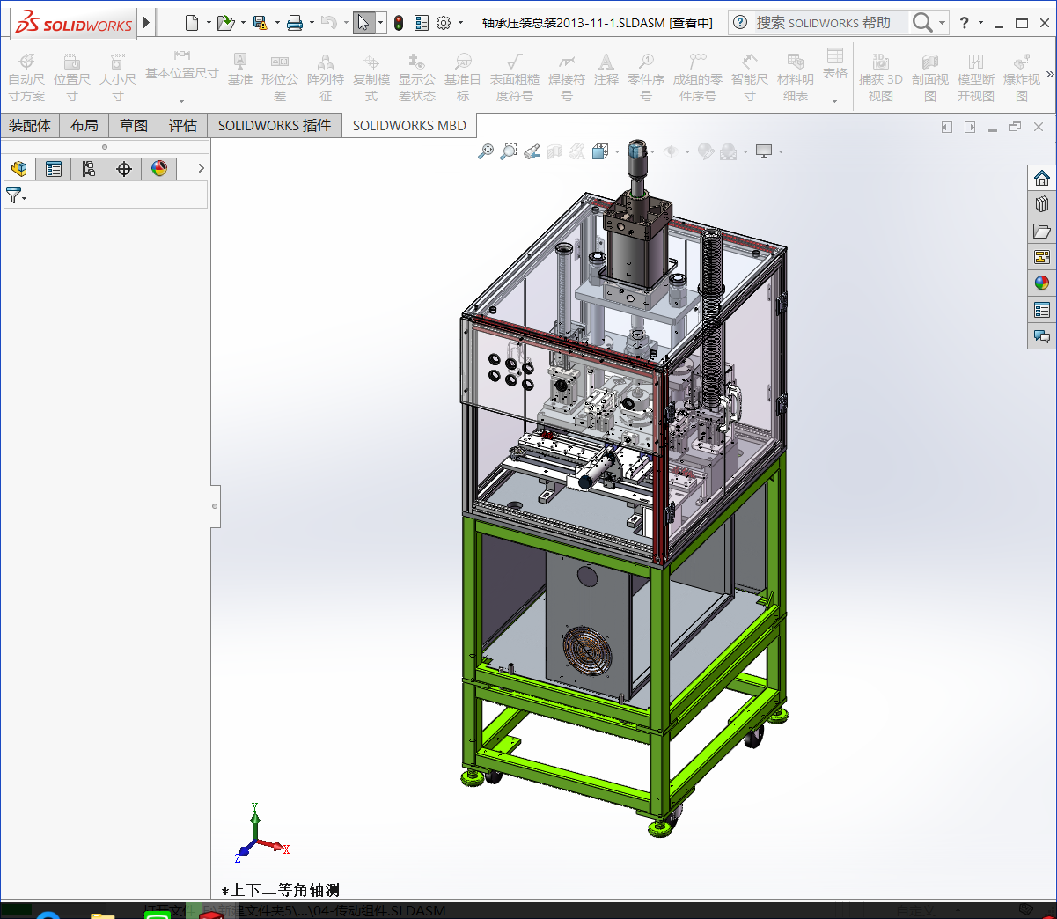This screenshot has width=1057, height=919.
Task: Click the Zoom to Area icon
Action: pos(509,151)
